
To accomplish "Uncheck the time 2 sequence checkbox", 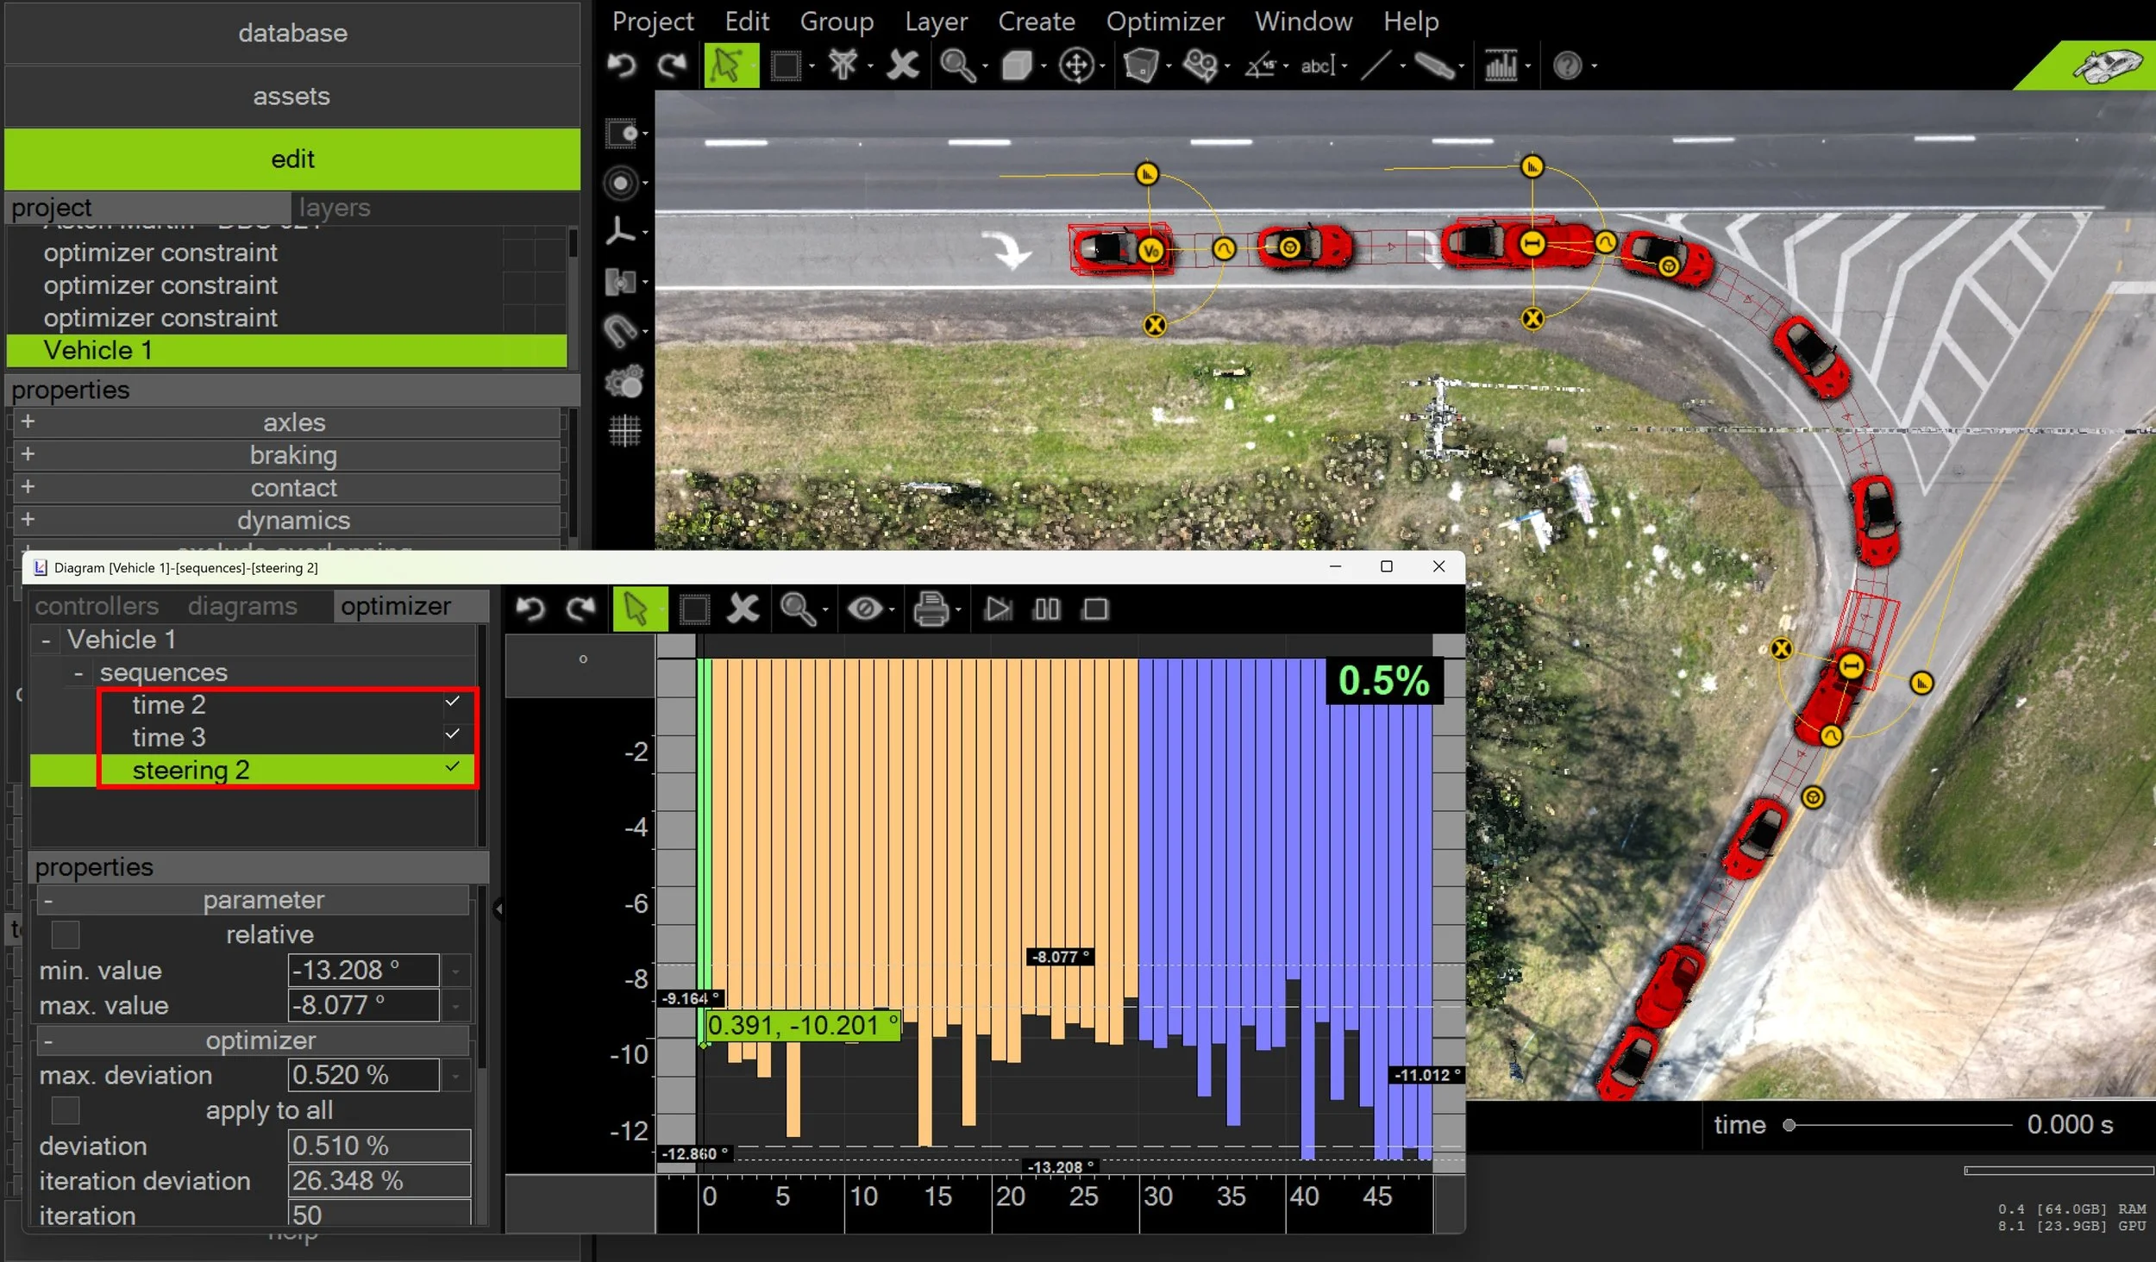I will pyautogui.click(x=453, y=702).
